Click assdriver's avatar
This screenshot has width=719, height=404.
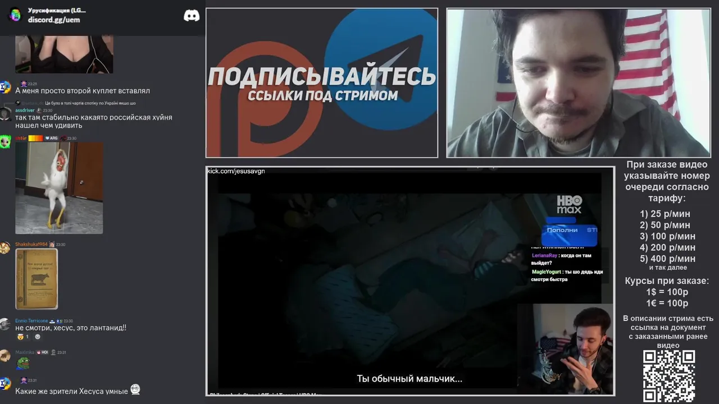(5, 113)
